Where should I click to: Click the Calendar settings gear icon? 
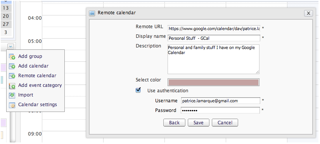[x=12, y=105]
